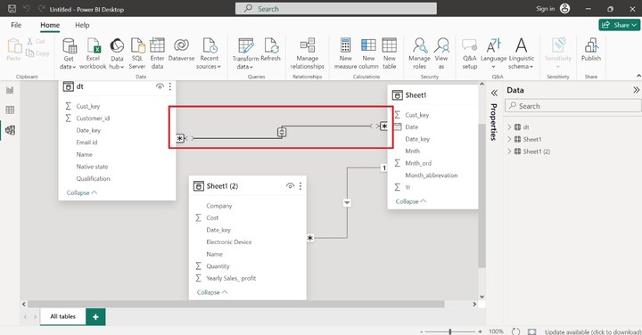Collapse the ribbon with the caret
The height and width of the screenshot is (335, 642).
[x=638, y=76]
